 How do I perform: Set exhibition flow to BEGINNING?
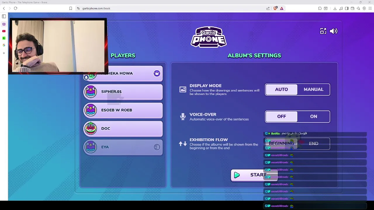pyautogui.click(x=281, y=143)
